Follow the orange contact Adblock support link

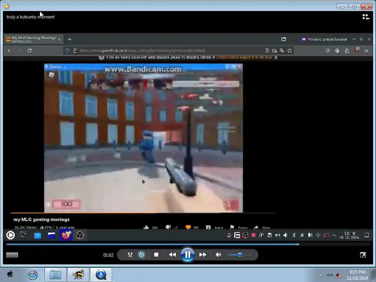tap(244, 58)
